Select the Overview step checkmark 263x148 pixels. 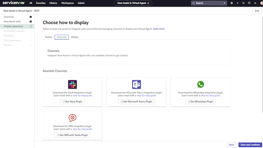(x=31, y=17)
